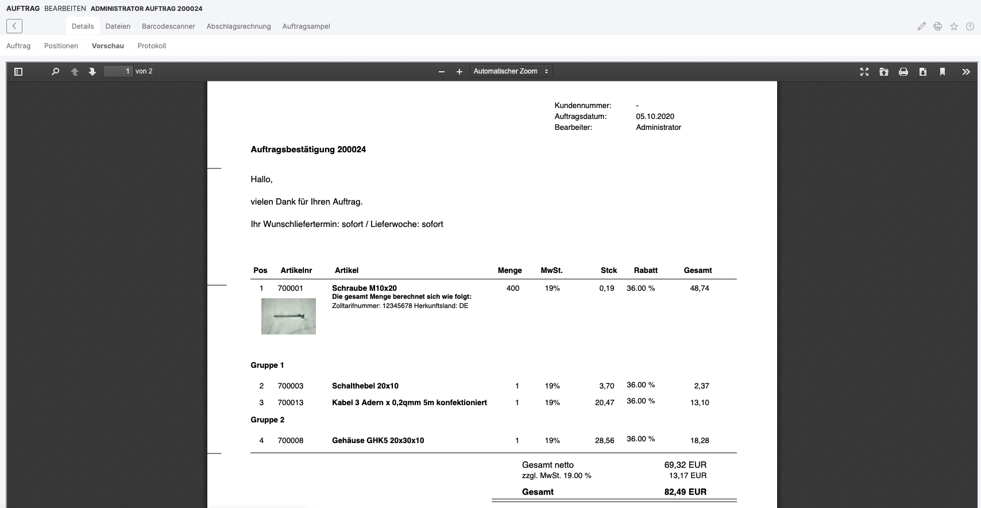Open the PDF search tool

tap(55, 72)
